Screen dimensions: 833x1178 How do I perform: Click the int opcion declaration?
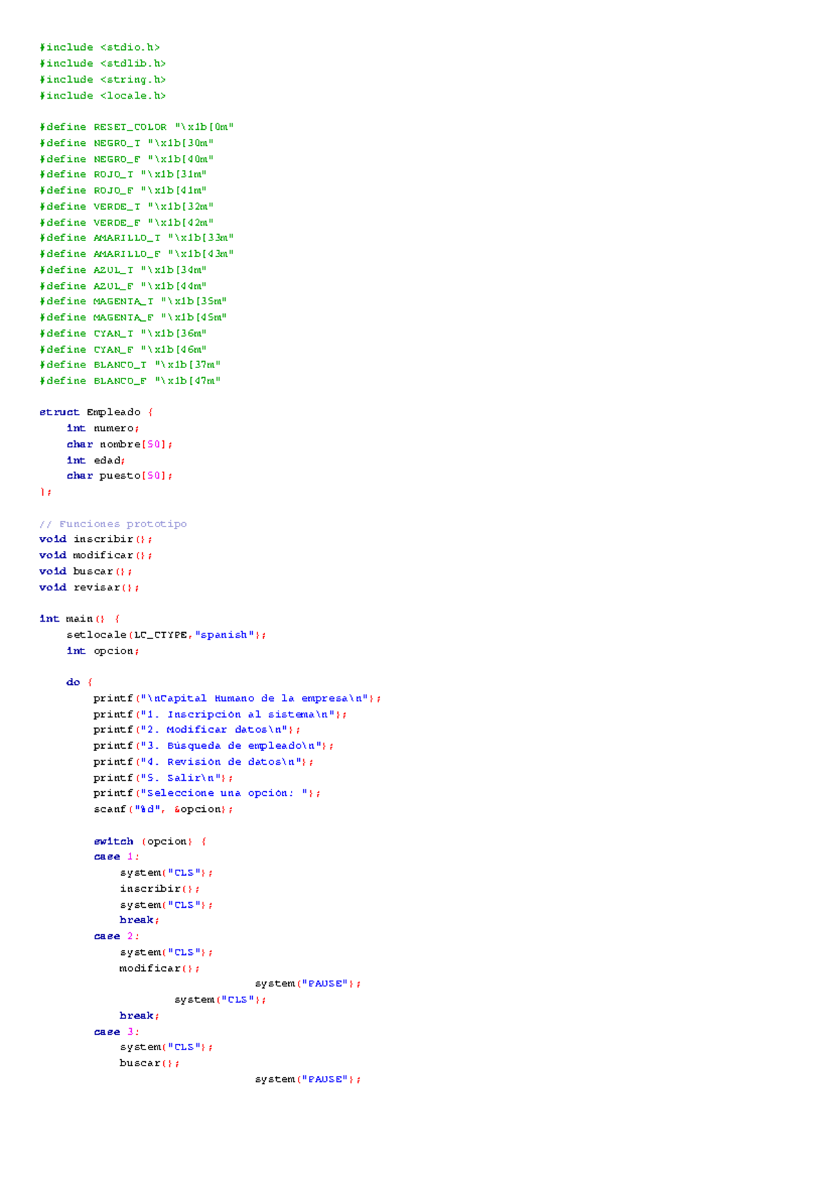(103, 652)
